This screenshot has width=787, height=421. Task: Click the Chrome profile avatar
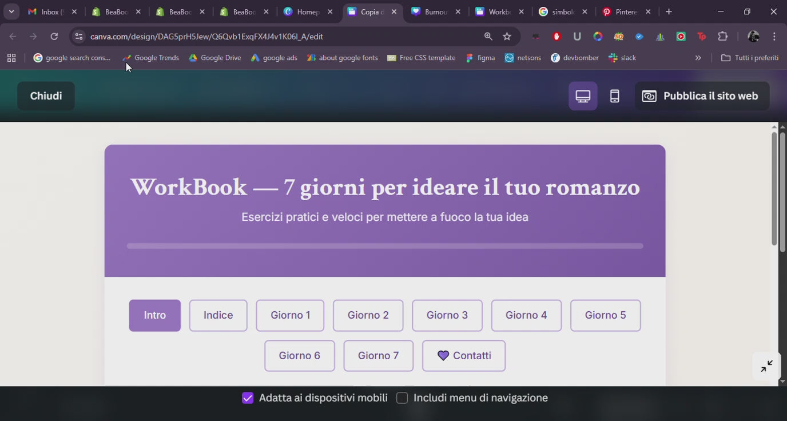coord(753,36)
